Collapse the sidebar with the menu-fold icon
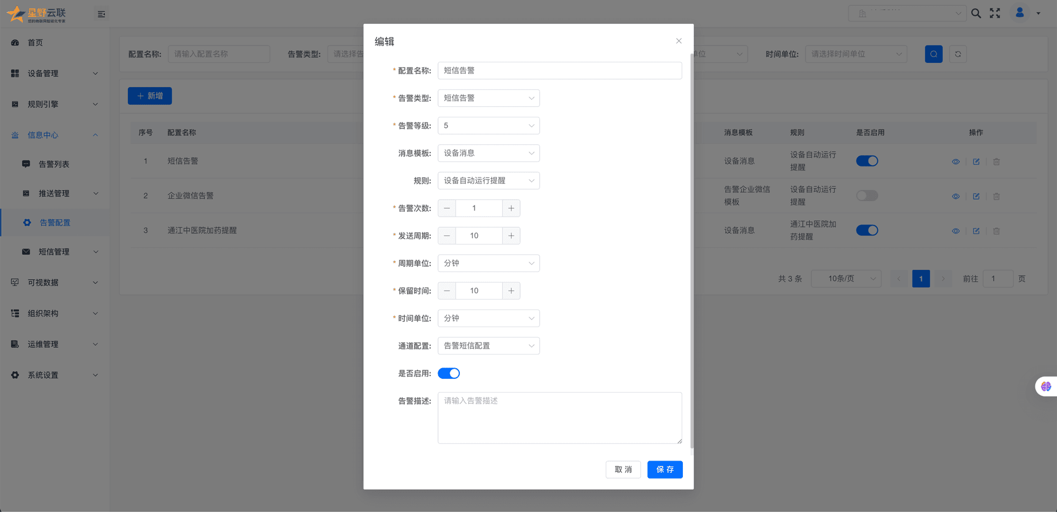 click(101, 14)
